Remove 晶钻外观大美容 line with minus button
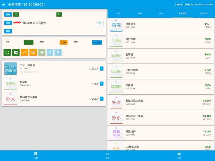The width and height of the screenshot is (215, 161). (x=101, y=99)
